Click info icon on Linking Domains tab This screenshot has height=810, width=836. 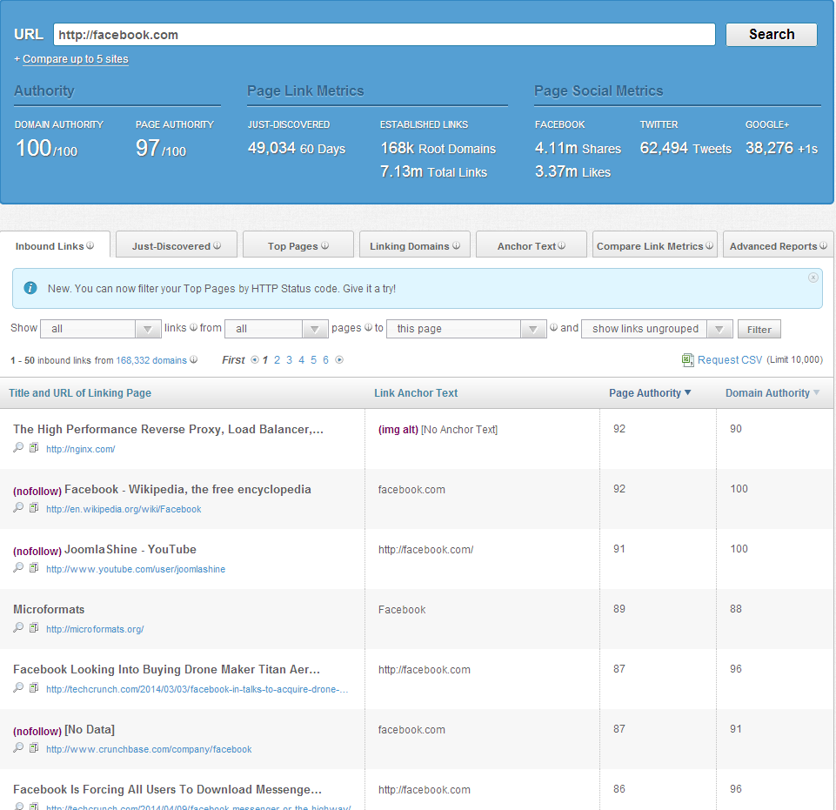(x=457, y=245)
